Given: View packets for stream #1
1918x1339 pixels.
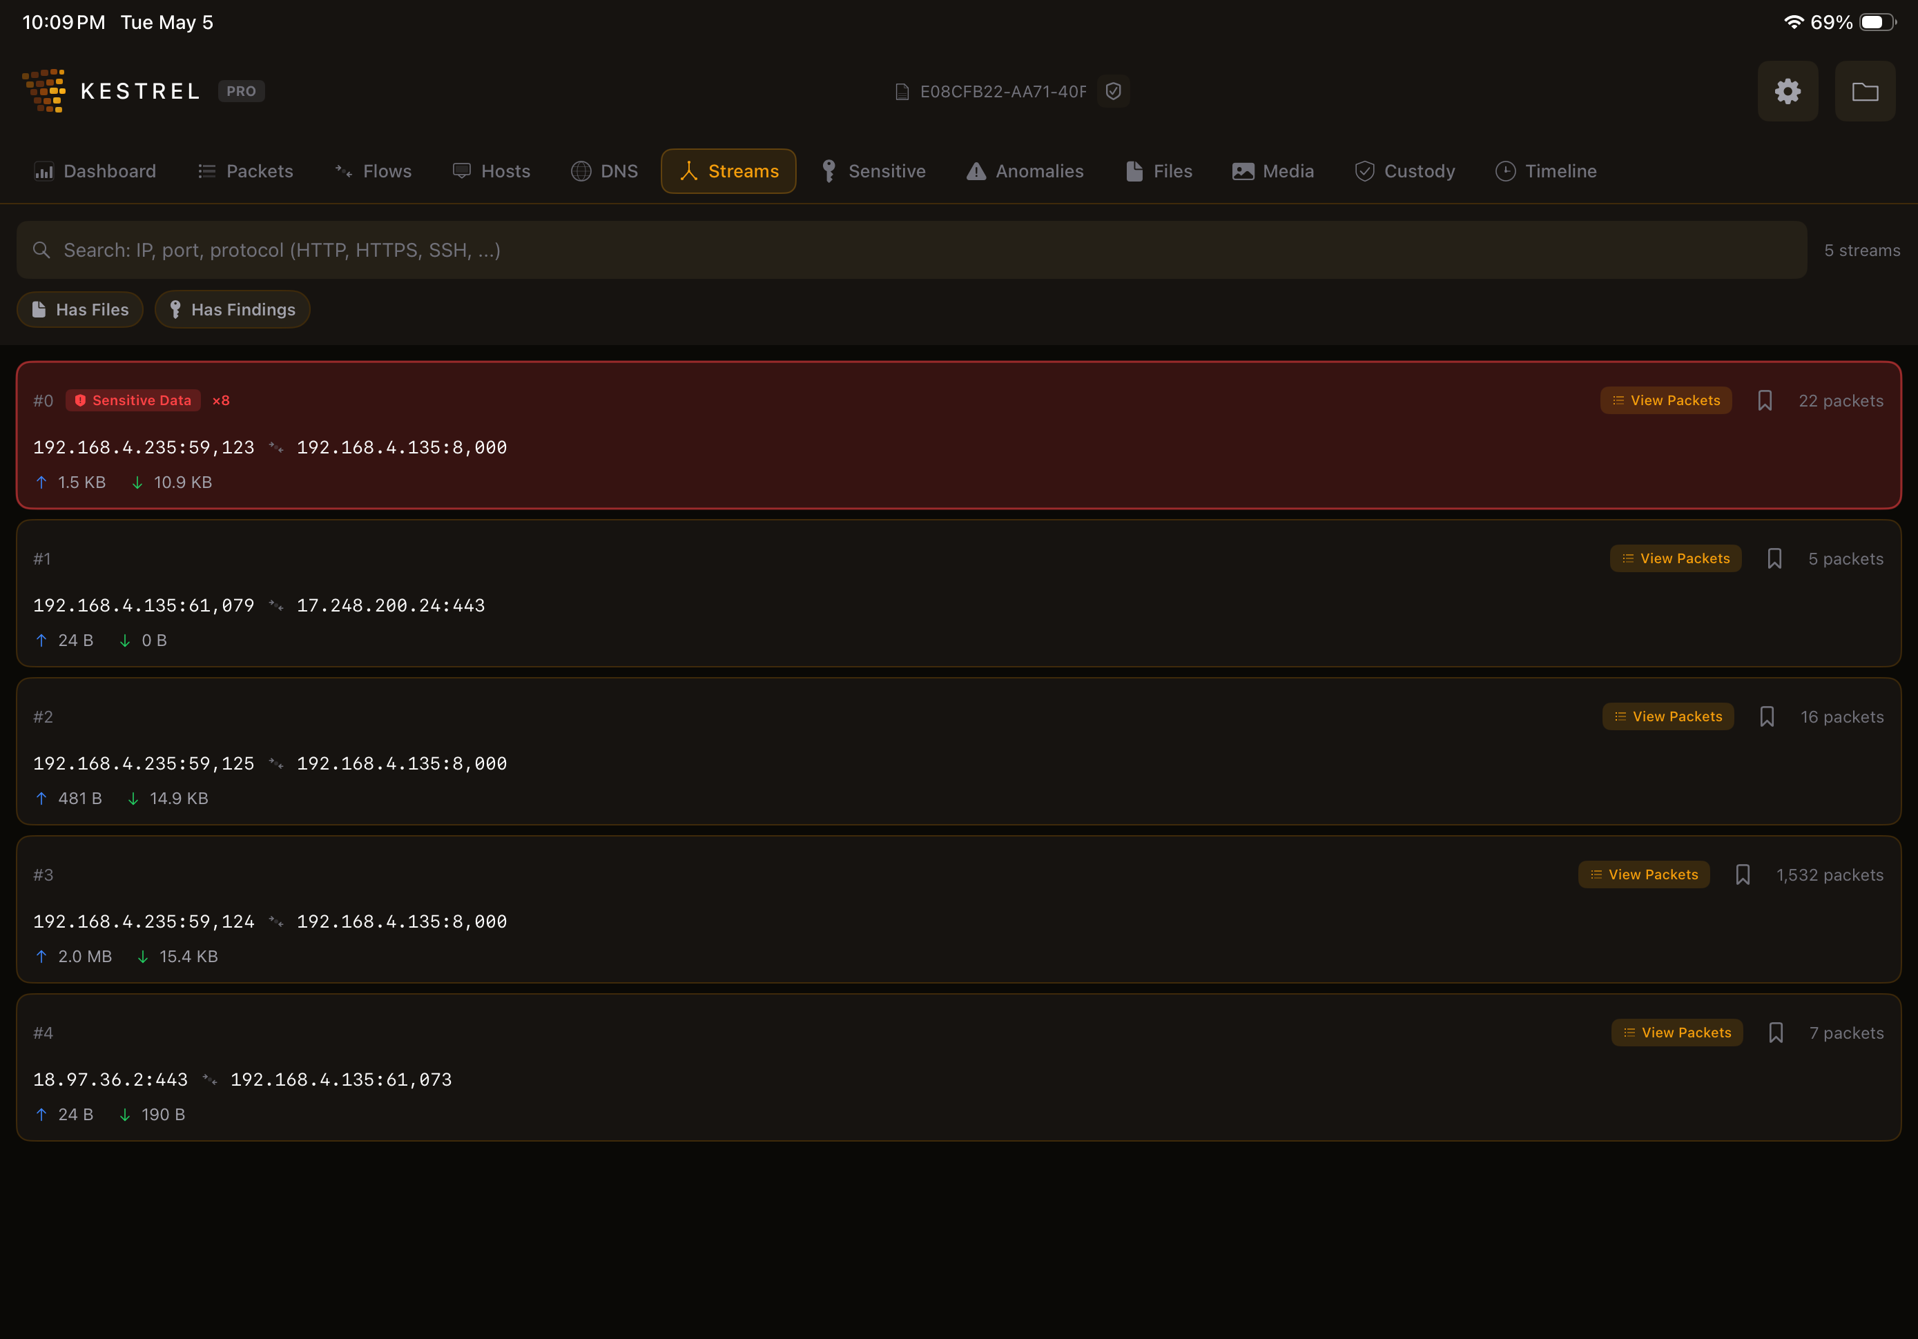Looking at the screenshot, I should (x=1676, y=558).
